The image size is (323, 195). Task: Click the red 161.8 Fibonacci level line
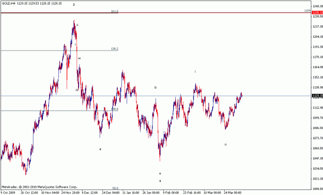click(x=156, y=13)
